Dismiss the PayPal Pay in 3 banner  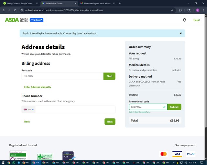click(181, 34)
